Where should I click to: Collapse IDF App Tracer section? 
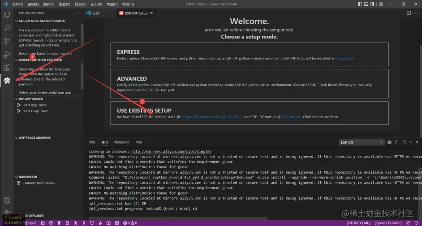[x=48, y=99]
